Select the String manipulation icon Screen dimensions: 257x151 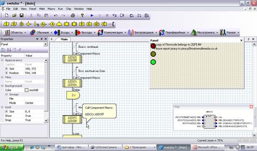coord(89,24)
